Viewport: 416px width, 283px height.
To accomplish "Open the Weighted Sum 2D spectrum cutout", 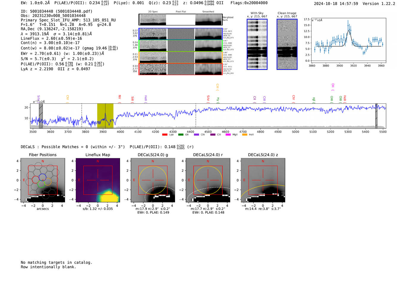I will [180, 20].
